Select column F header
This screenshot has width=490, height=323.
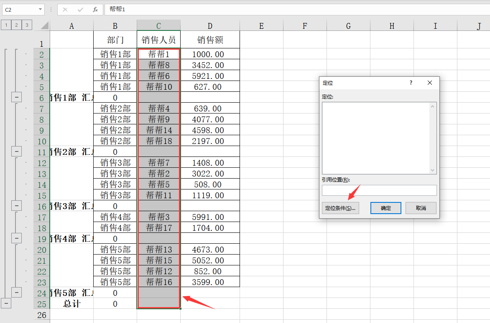coord(305,25)
